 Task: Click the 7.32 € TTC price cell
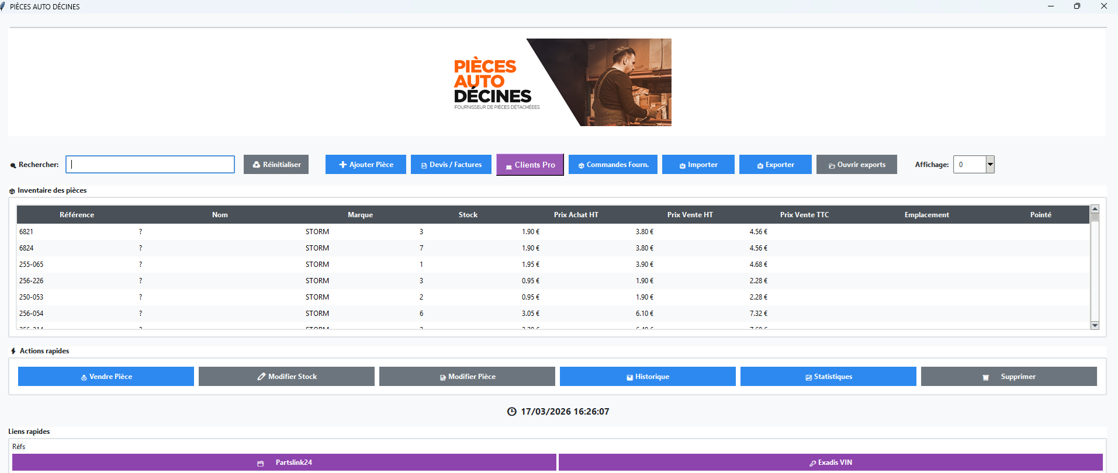[x=759, y=314]
